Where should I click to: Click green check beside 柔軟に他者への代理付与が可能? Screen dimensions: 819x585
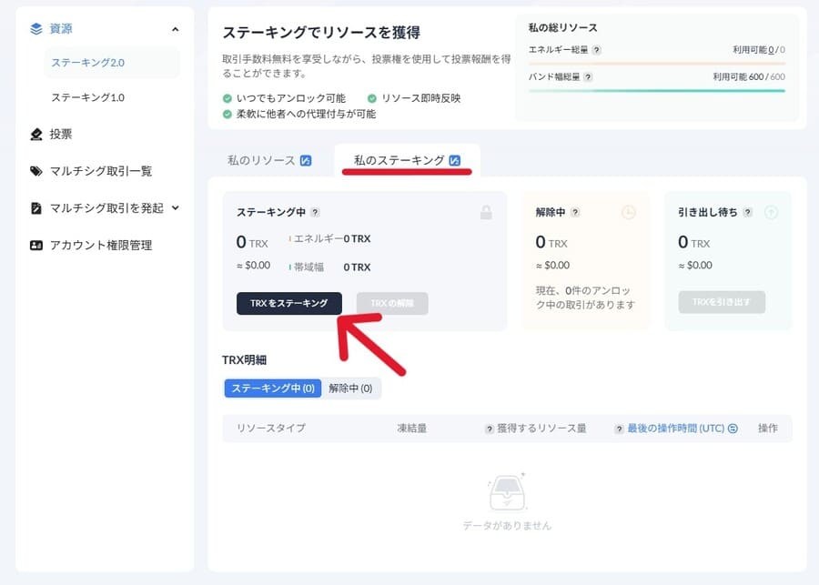pos(227,114)
